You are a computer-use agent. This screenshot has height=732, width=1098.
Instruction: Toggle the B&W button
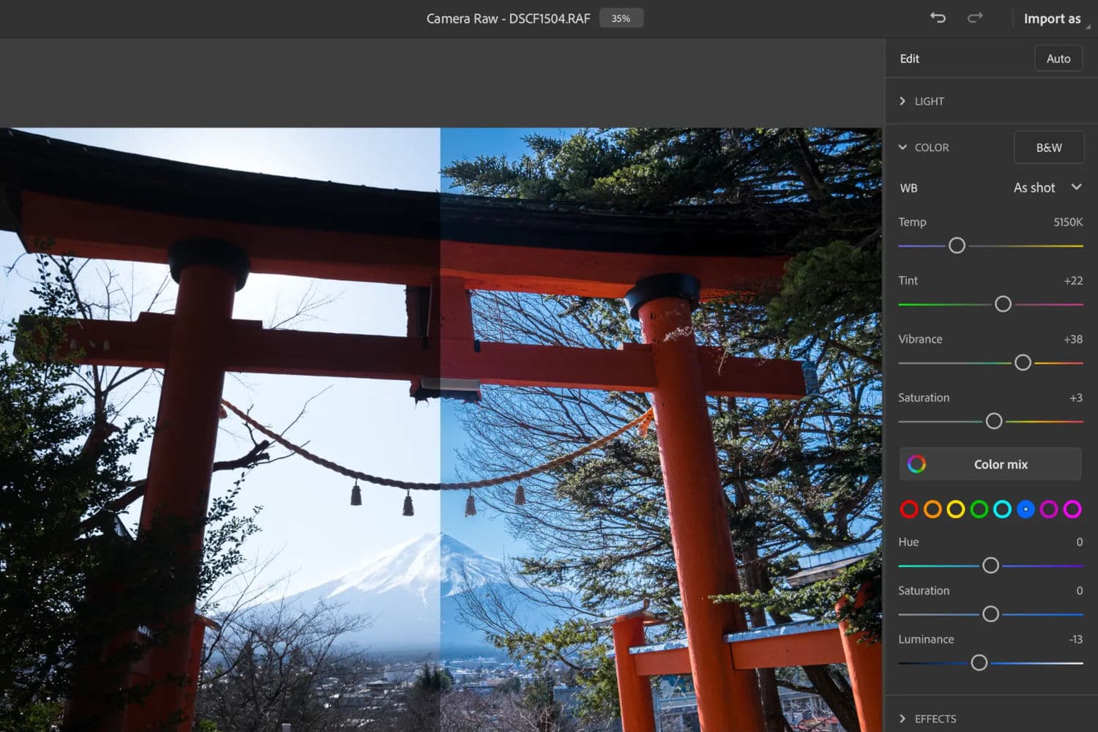(x=1048, y=148)
